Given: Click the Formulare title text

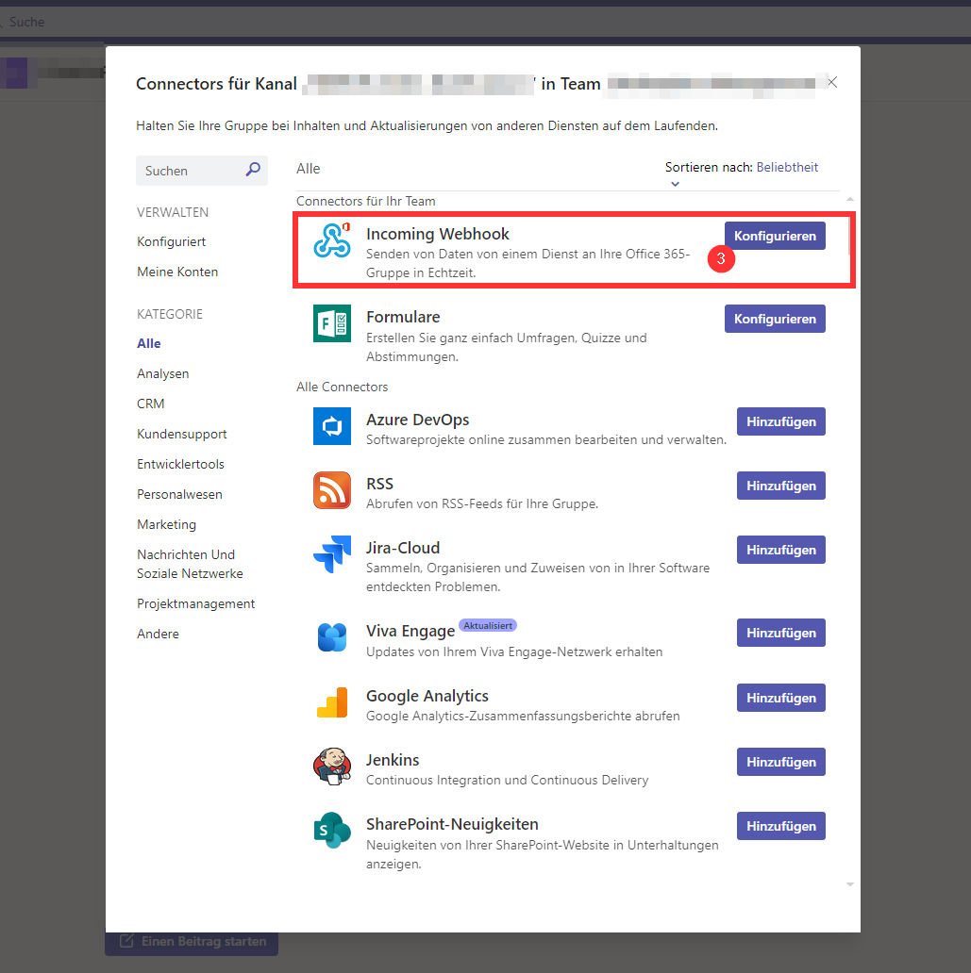Looking at the screenshot, I should [403, 317].
